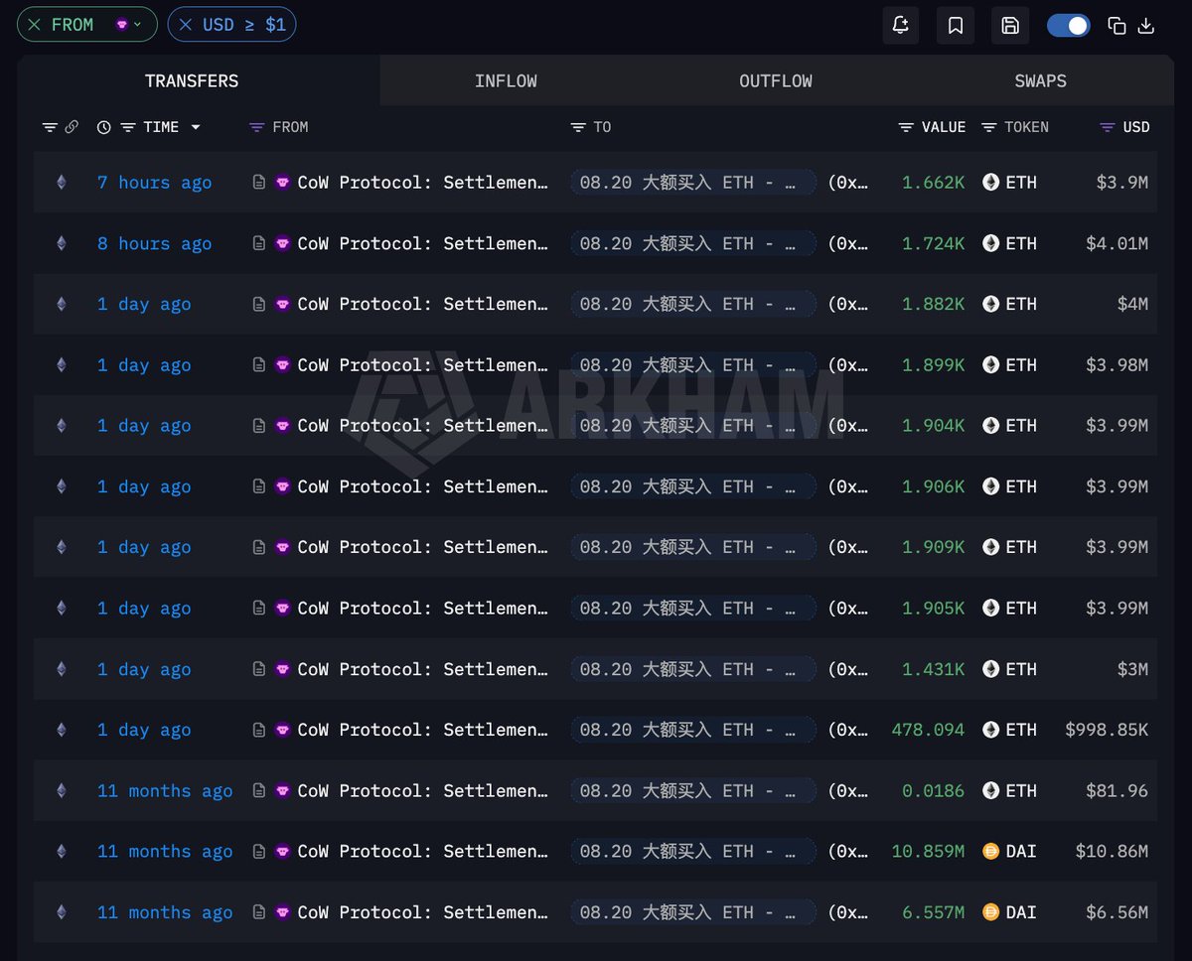
Task: Open the 08.20 recipient label in the $3M row
Action: pyautogui.click(x=693, y=669)
